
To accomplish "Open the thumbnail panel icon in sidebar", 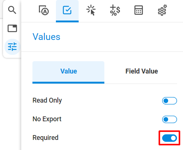I will 12,28.
